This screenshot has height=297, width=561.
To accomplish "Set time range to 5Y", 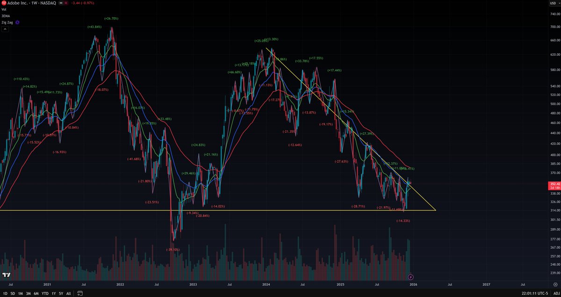I will tap(61, 293).
